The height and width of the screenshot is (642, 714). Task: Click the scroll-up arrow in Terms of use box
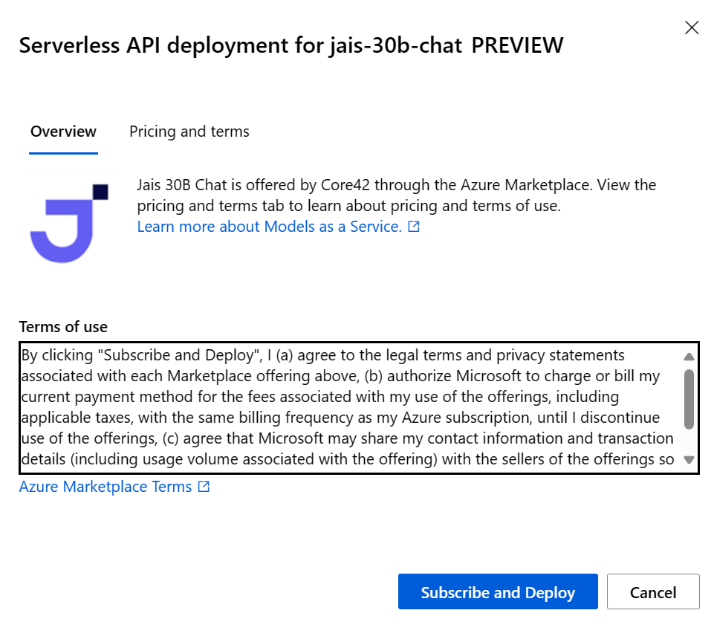(689, 357)
